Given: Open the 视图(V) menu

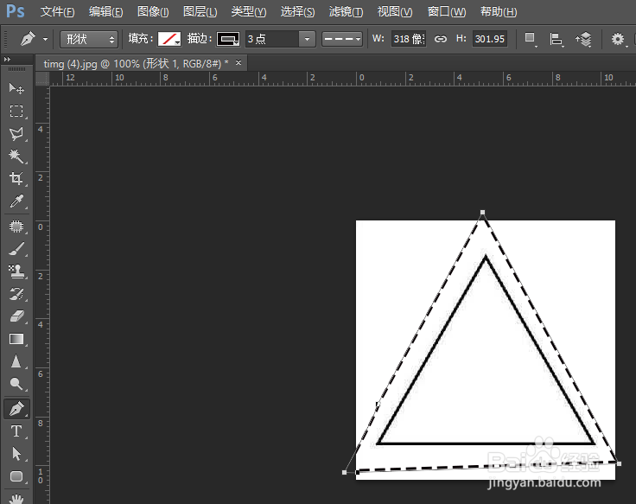Looking at the screenshot, I should pyautogui.click(x=395, y=12).
